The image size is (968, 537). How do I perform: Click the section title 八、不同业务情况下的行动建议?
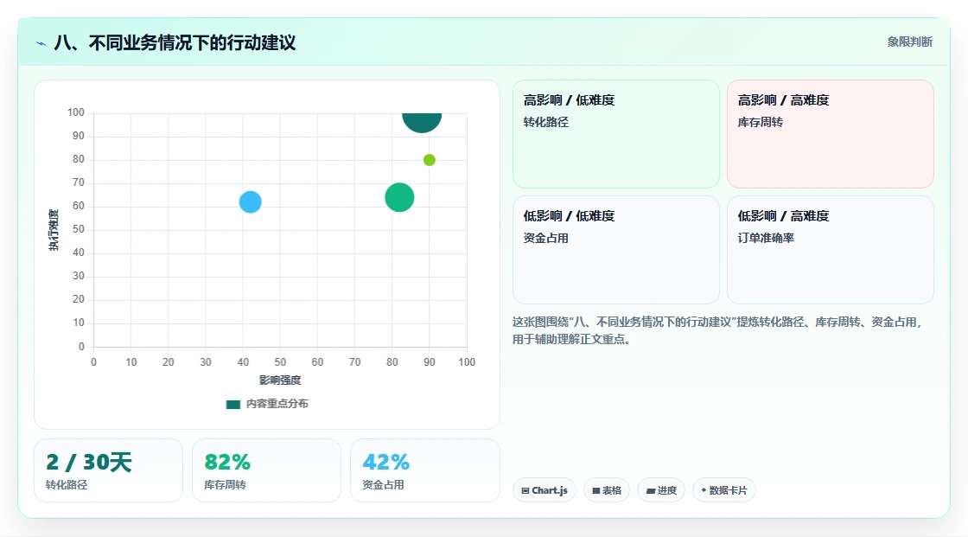click(175, 42)
